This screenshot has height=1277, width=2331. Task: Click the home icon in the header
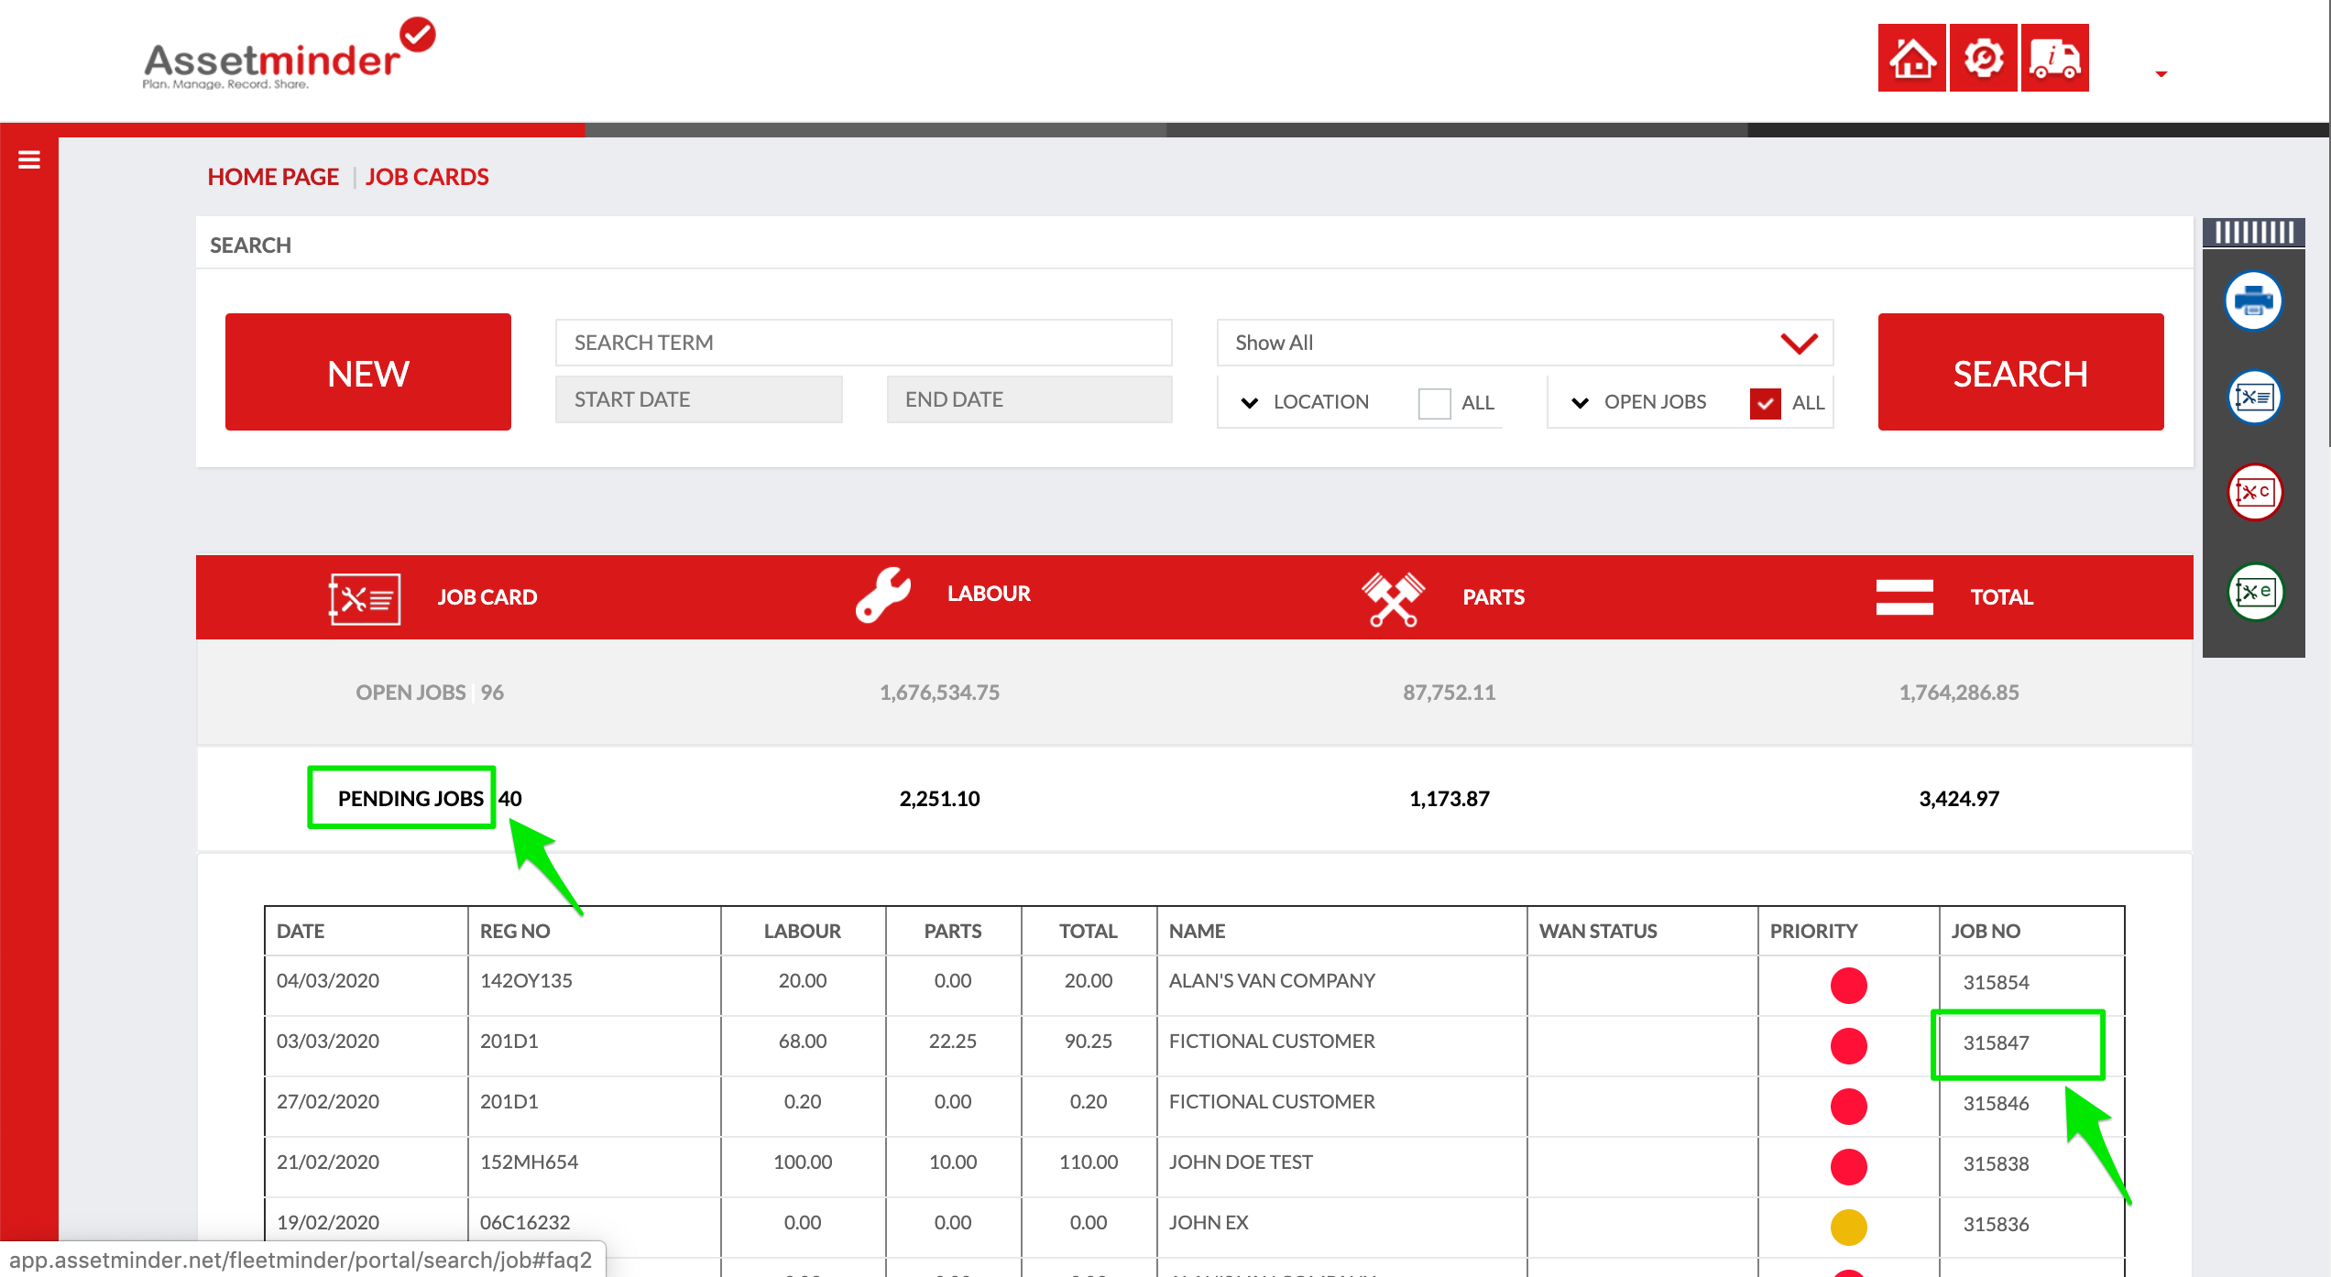point(1911,59)
